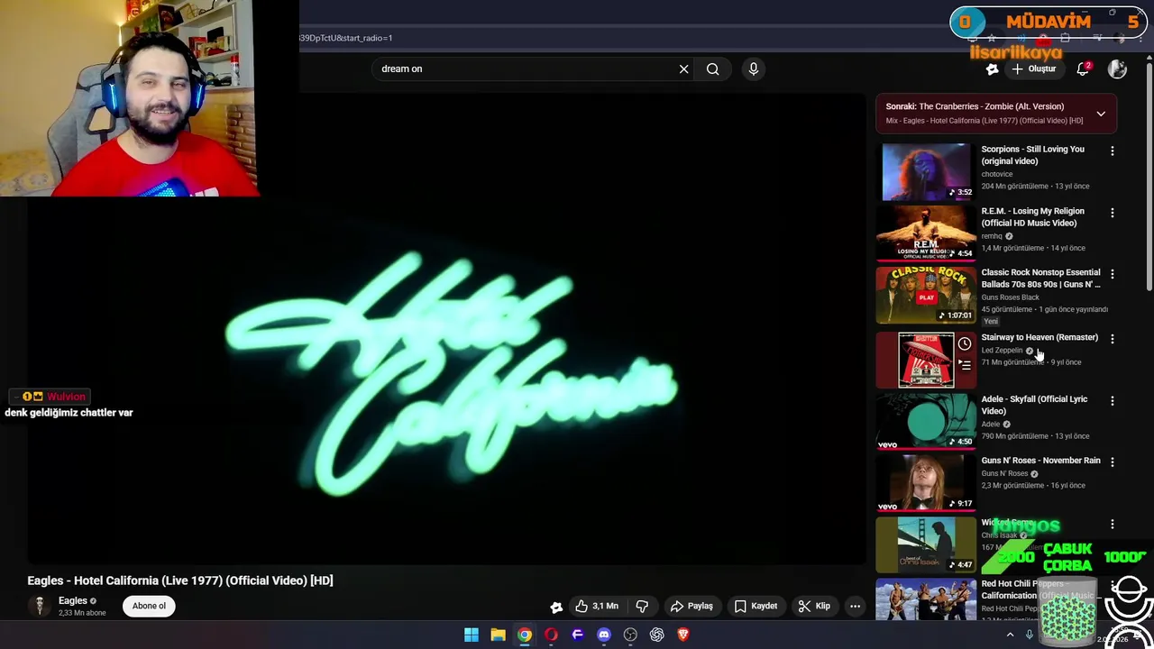1154x649 pixels.
Task: Open the Classic Rock 1:07:01 thumbnail
Action: coord(926,294)
